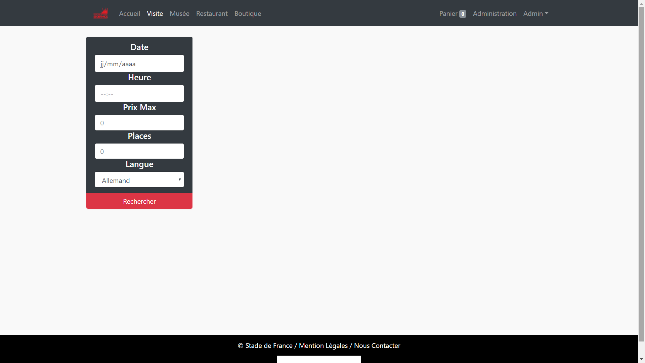Viewport: 645px width, 363px height.
Task: Open the Accueil page
Action: [x=129, y=13]
